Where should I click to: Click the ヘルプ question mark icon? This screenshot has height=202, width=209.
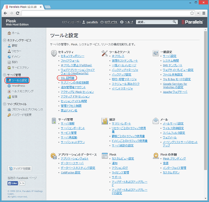pyautogui.click(x=122, y=22)
